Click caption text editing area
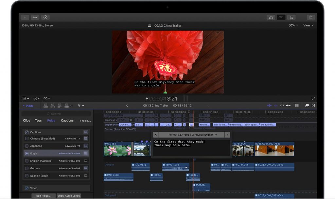335x199 pixels. [191, 148]
